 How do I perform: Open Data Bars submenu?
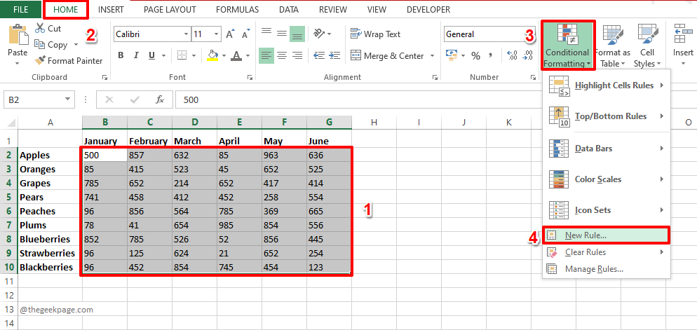[x=607, y=149]
